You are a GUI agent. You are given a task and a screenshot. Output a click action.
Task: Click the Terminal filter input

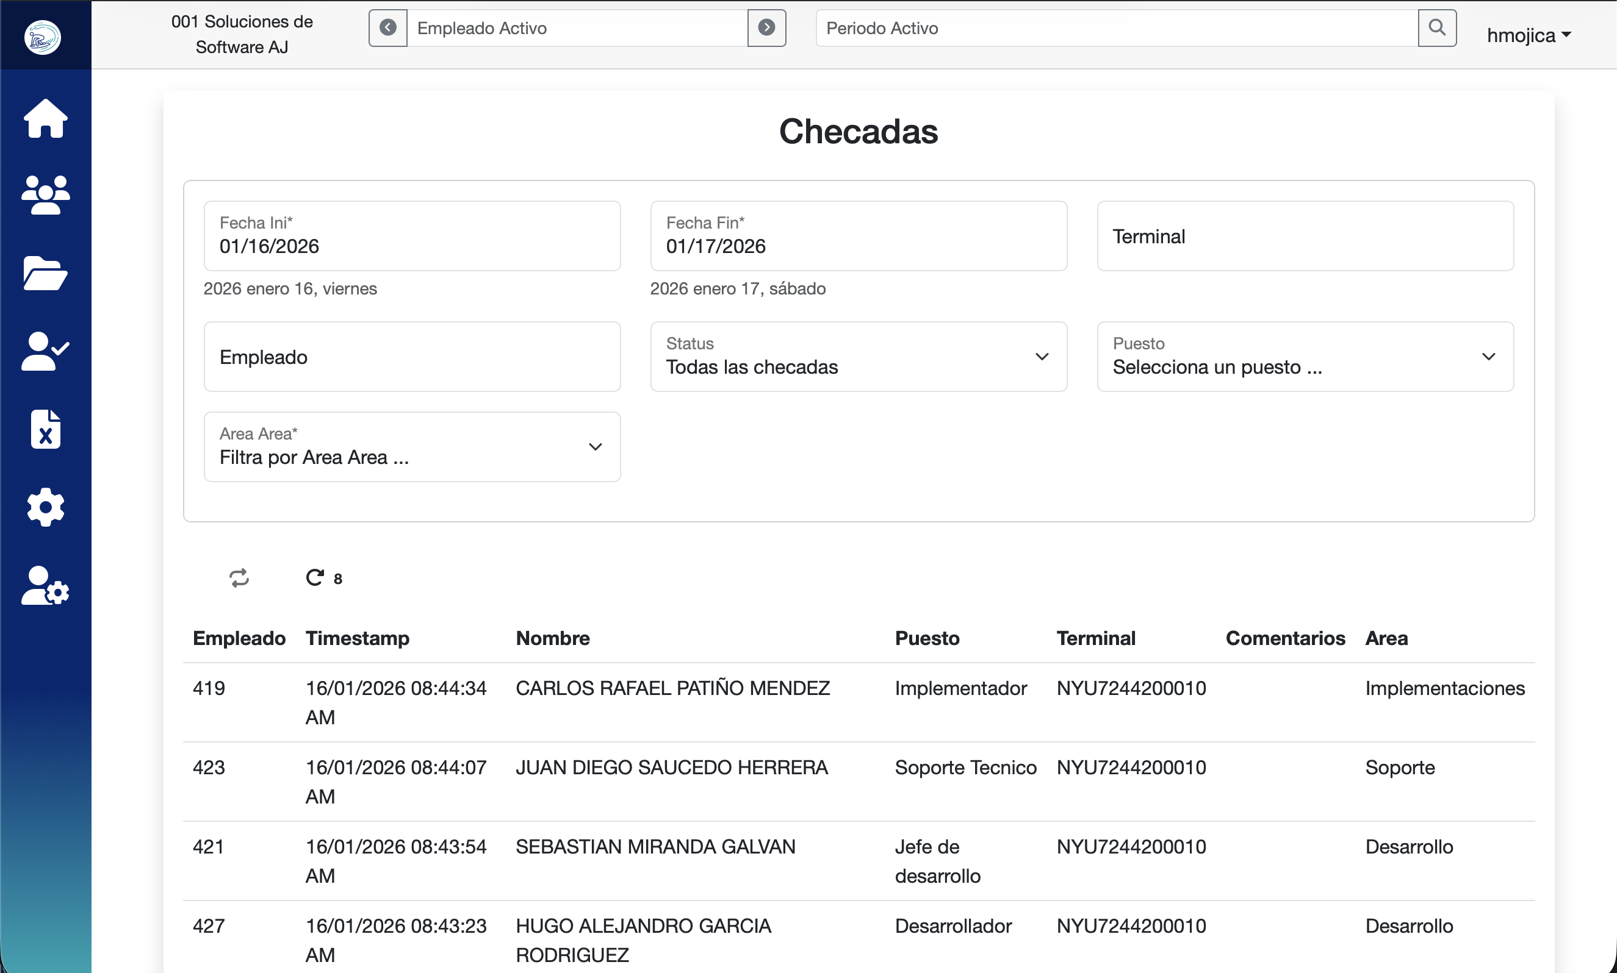point(1305,236)
